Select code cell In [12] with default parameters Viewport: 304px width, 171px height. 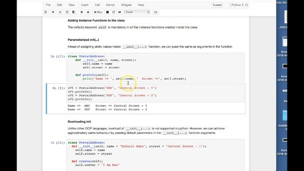[x=155, y=155]
